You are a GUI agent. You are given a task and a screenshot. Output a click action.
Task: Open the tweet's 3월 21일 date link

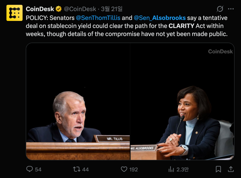tap(112, 9)
